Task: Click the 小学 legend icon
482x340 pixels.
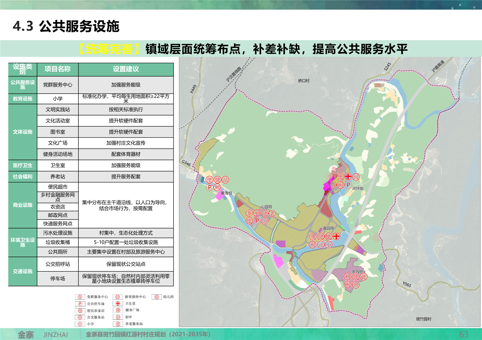Action: [80, 324]
